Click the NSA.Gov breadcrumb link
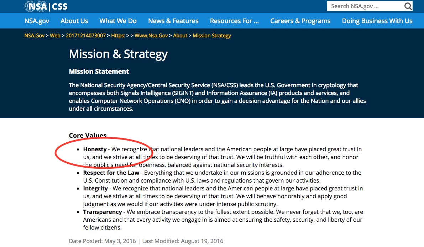 34,36
